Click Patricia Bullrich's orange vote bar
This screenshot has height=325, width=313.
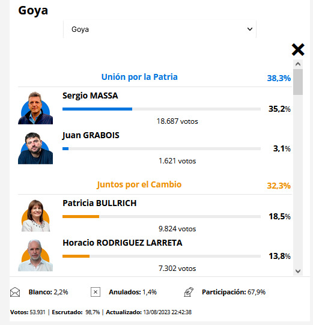point(81,217)
